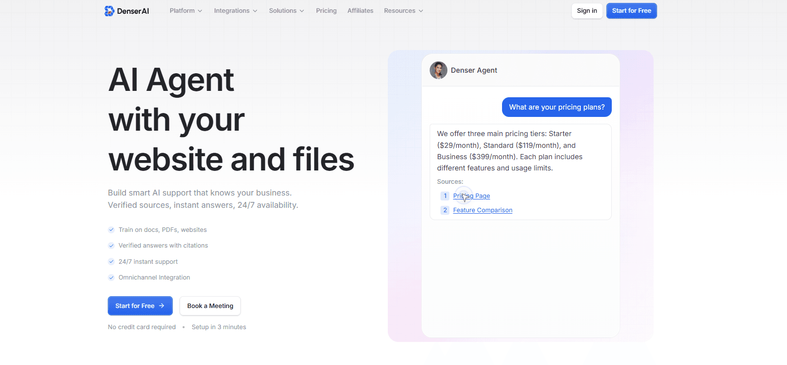
Task: Expand the Solutions menu
Action: pos(286,11)
